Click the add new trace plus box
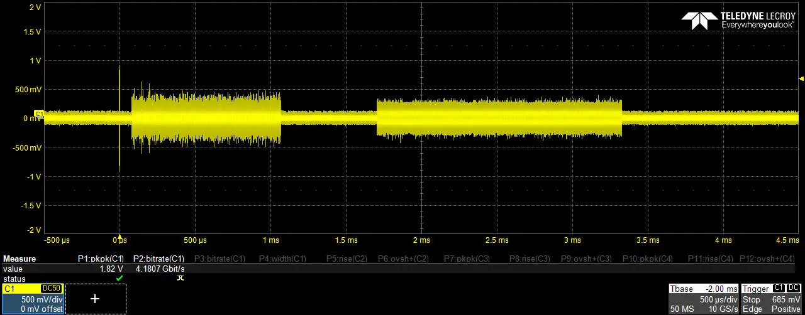Viewport: 805px width, 315px height. tap(96, 299)
